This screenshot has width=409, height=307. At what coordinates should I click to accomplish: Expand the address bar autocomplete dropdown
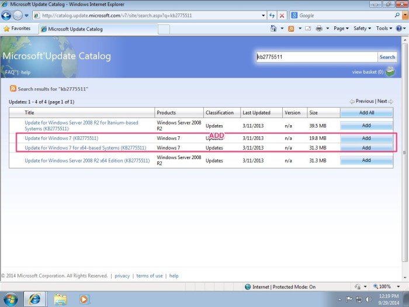coord(263,16)
